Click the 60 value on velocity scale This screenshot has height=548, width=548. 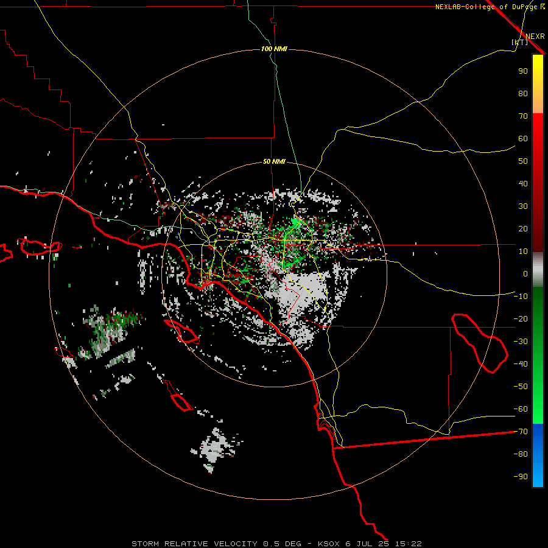[x=523, y=138]
